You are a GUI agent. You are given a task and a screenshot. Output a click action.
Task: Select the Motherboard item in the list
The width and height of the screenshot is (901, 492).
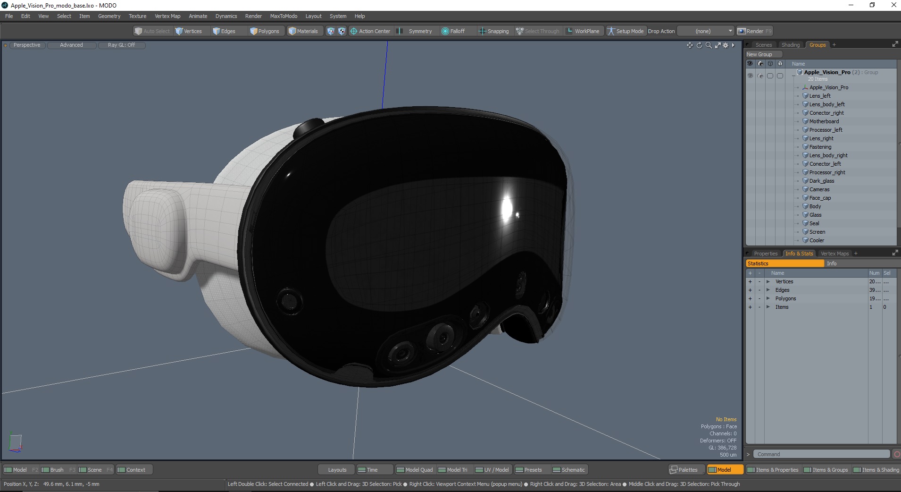824,121
